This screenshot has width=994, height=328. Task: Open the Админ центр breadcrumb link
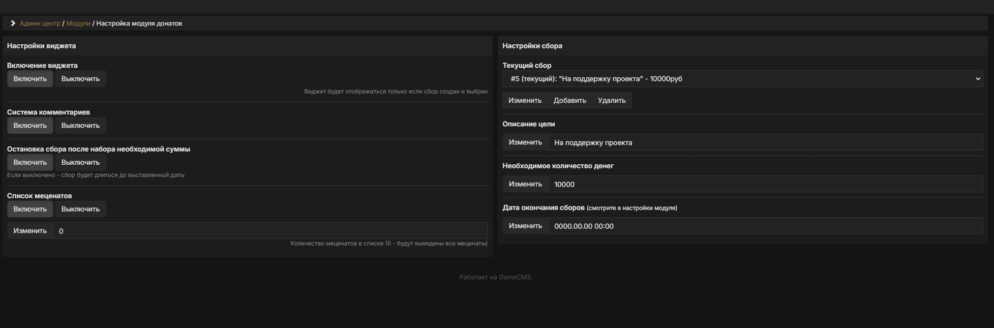tap(40, 24)
